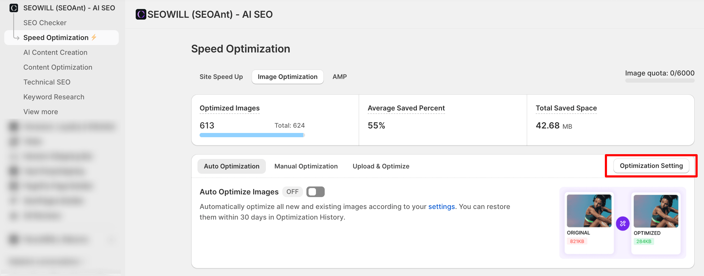Viewport: 704px width, 276px height.
Task: Navigate to Keyword Research
Action: [x=54, y=97]
